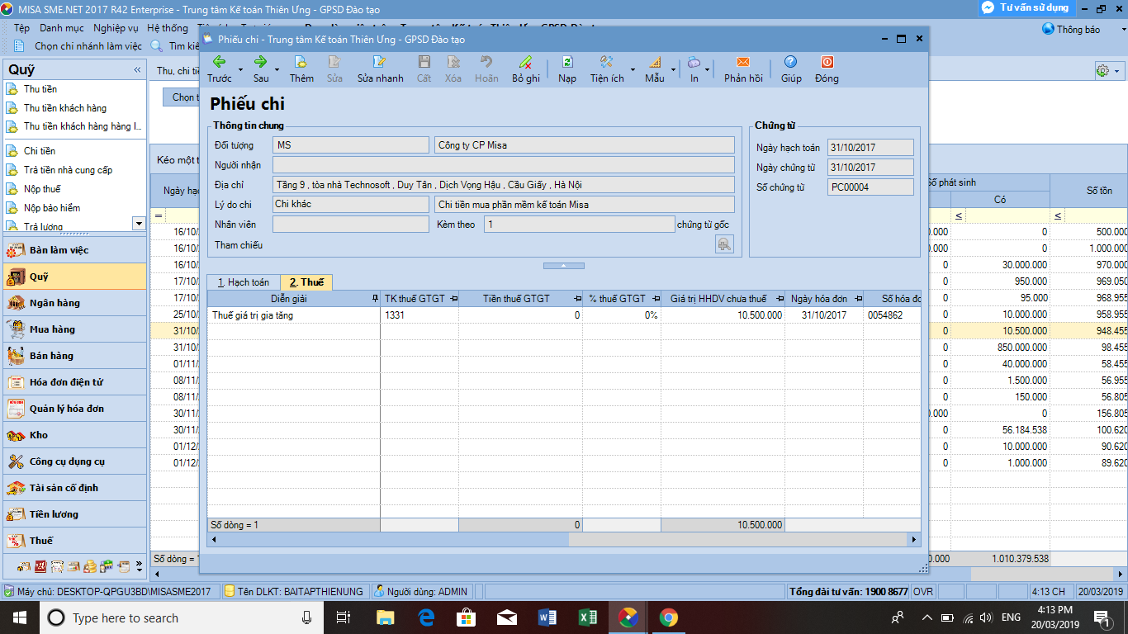Open Nộp bảo hiểm link in sidebar
Viewport: 1128px width, 634px height.
52,208
